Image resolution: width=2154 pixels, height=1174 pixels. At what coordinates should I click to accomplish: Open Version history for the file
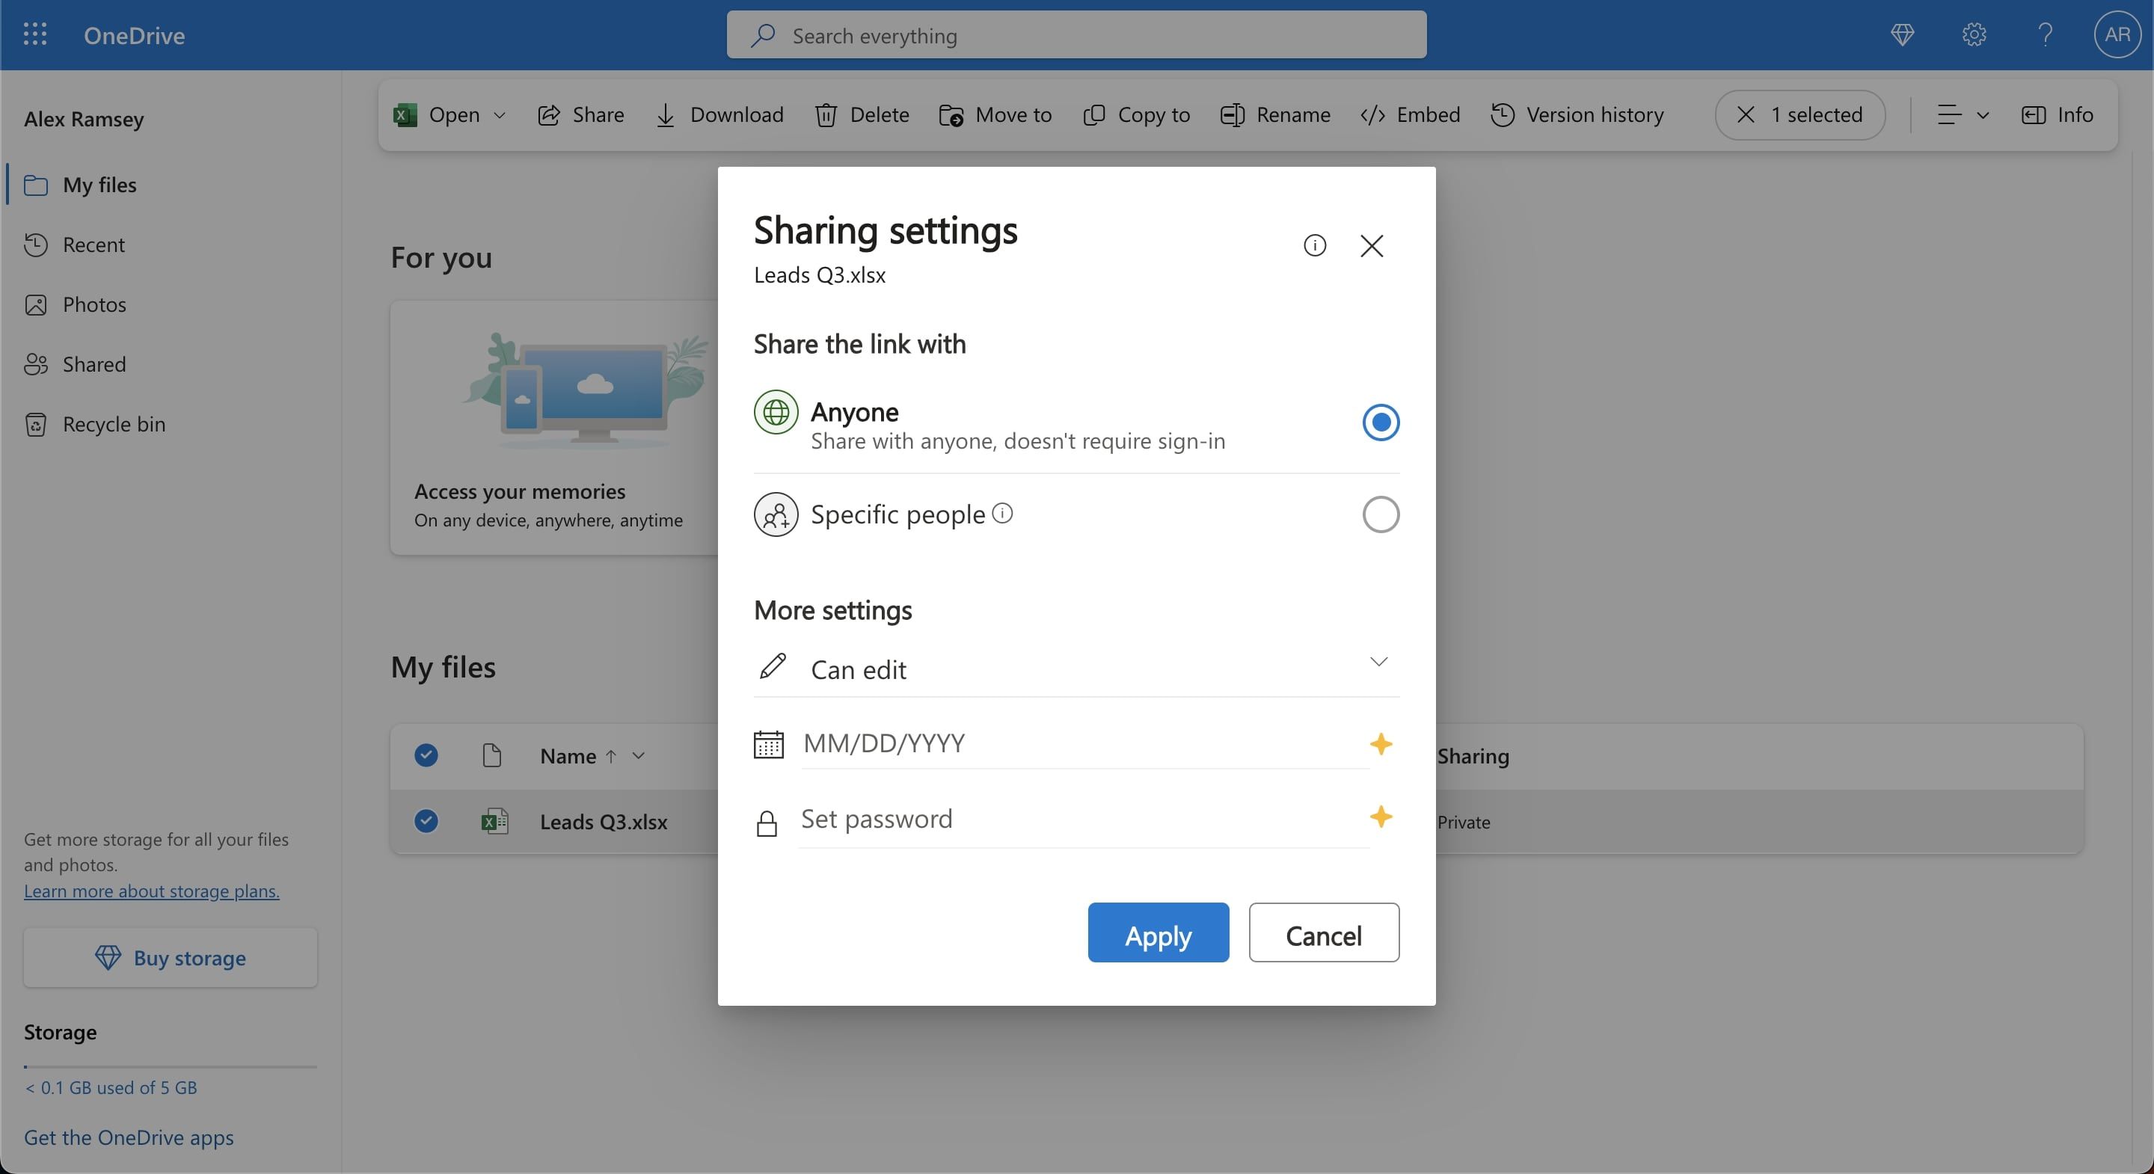pyautogui.click(x=1503, y=115)
